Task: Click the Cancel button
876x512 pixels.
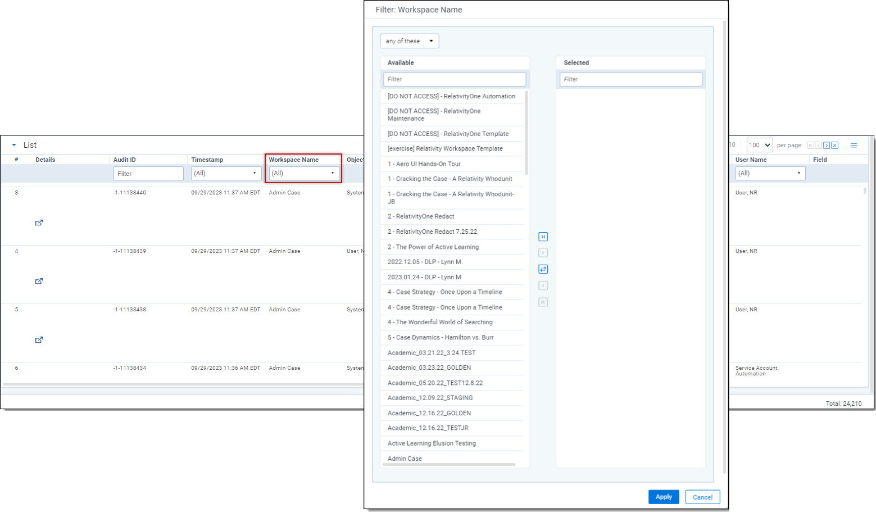Action: [702, 497]
